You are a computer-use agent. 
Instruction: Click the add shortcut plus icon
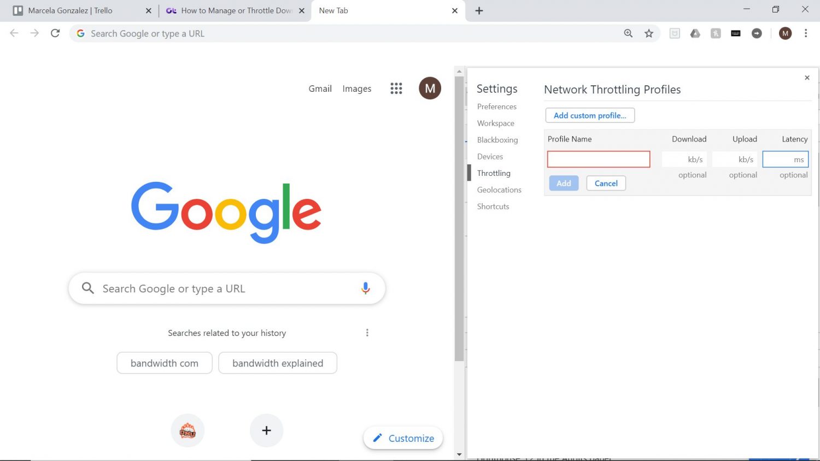coord(266,430)
